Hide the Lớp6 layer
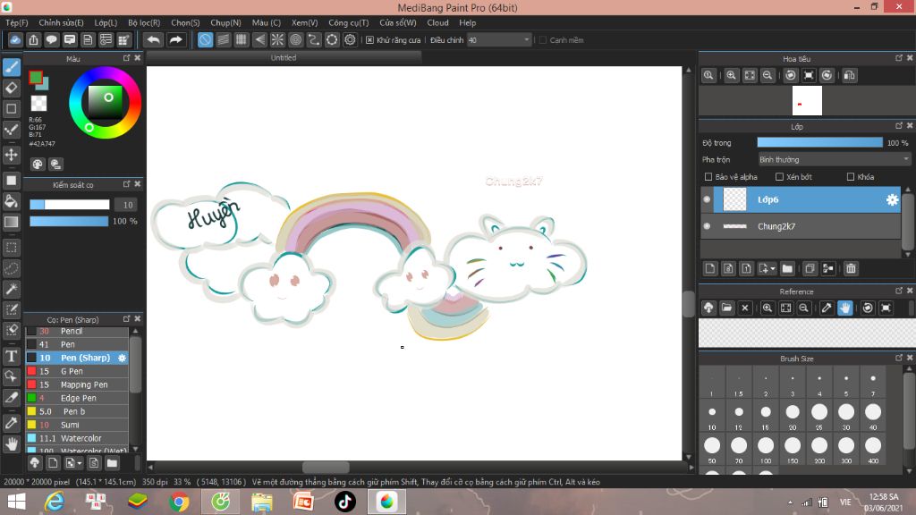The width and height of the screenshot is (916, 515). click(x=707, y=199)
